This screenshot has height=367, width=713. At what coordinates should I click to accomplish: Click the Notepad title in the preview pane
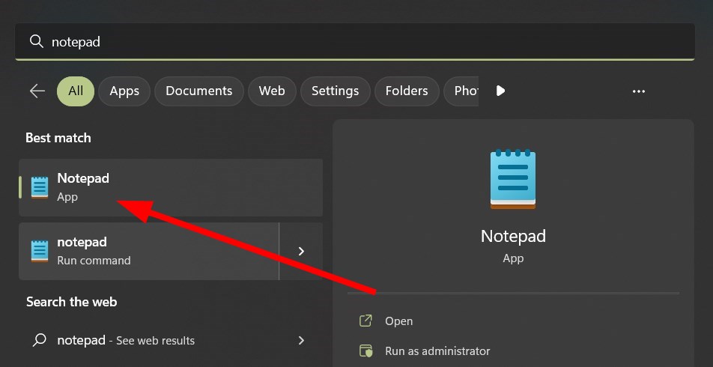513,236
